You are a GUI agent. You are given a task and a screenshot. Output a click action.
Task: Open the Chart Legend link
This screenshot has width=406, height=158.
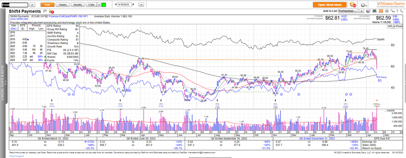(x=17, y=157)
